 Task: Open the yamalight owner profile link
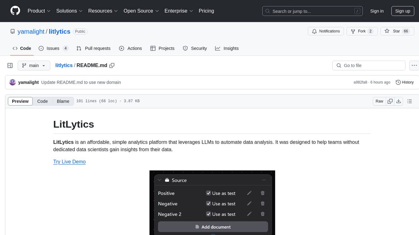[31, 31]
